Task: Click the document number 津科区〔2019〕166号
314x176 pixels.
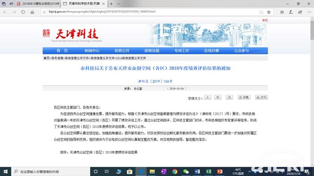Action: point(155,81)
